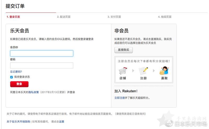Click the 会员ID input field
Screen dimensions: 209x129
pos(42,53)
